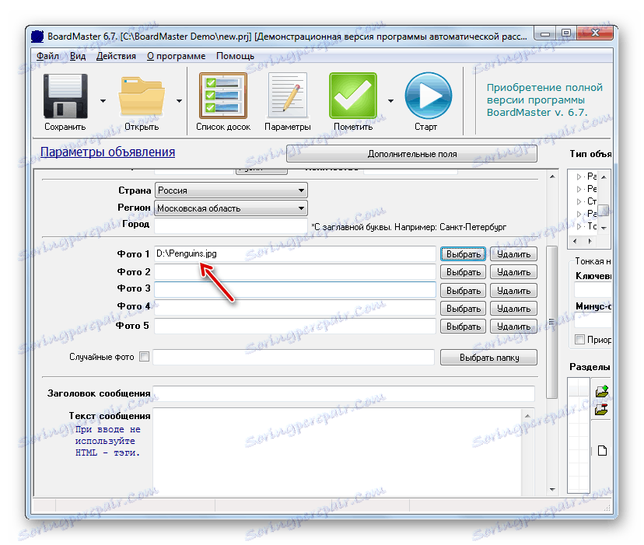Click Выбрать for Фото 4
The width and height of the screenshot is (644, 545).
[464, 309]
